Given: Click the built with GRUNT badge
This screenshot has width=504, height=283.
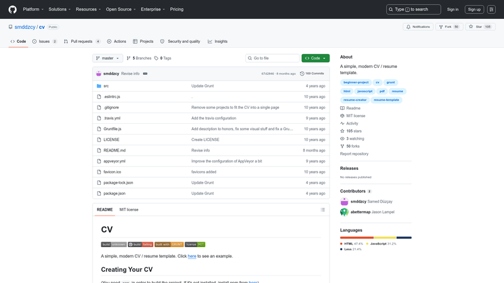Looking at the screenshot, I should [x=169, y=245].
